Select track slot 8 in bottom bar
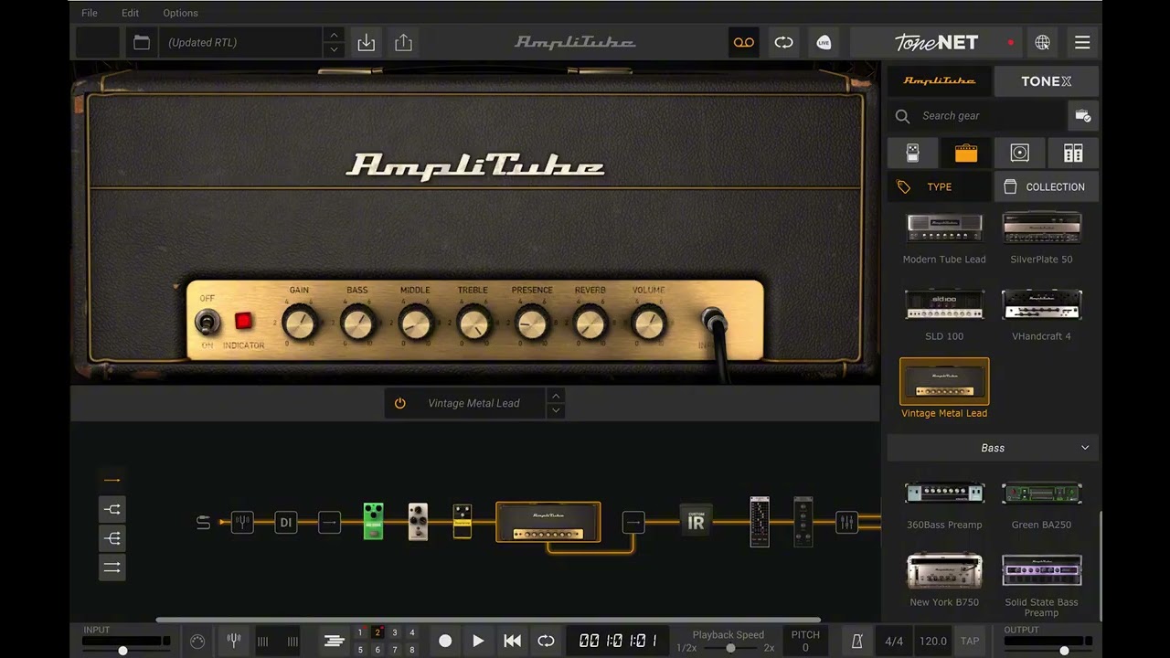This screenshot has height=658, width=1170. [411, 650]
